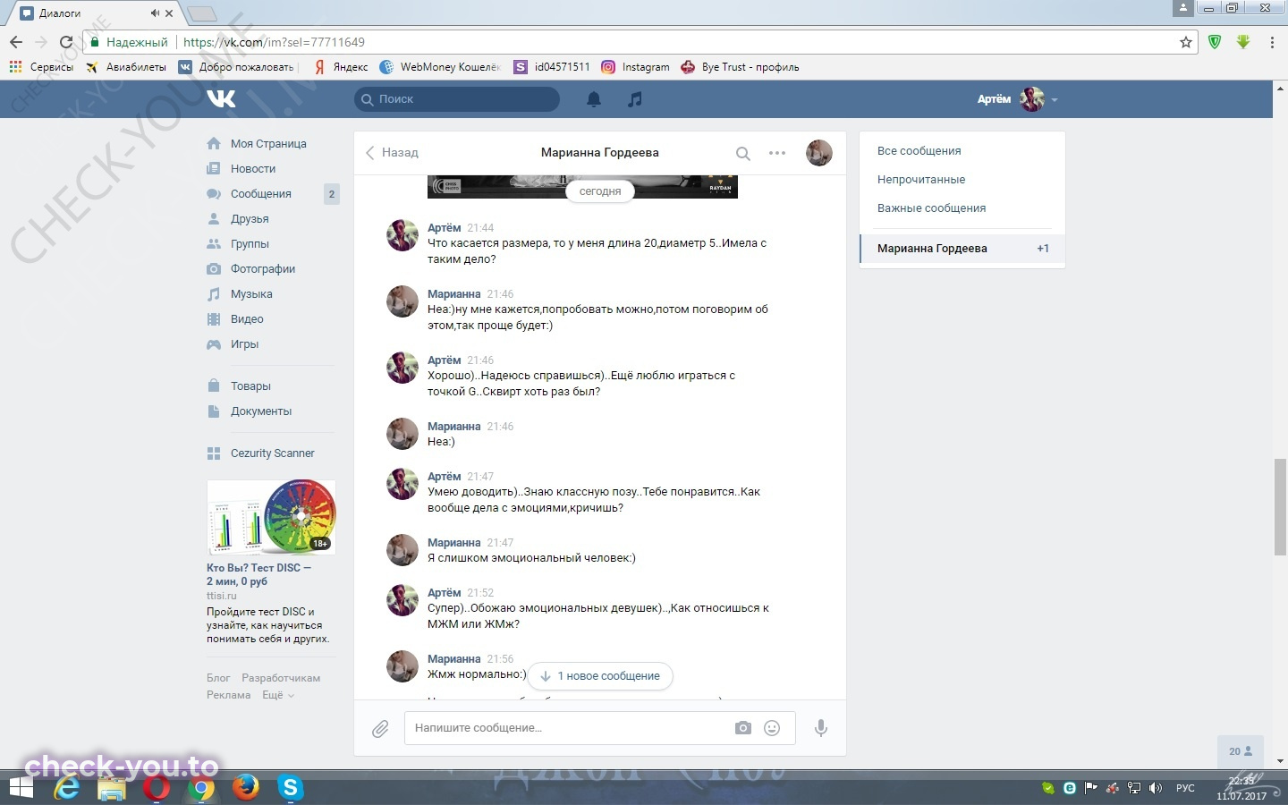Screen dimensions: 1288x805
Task: Bookmark this page with star icon
Action: tap(1186, 42)
